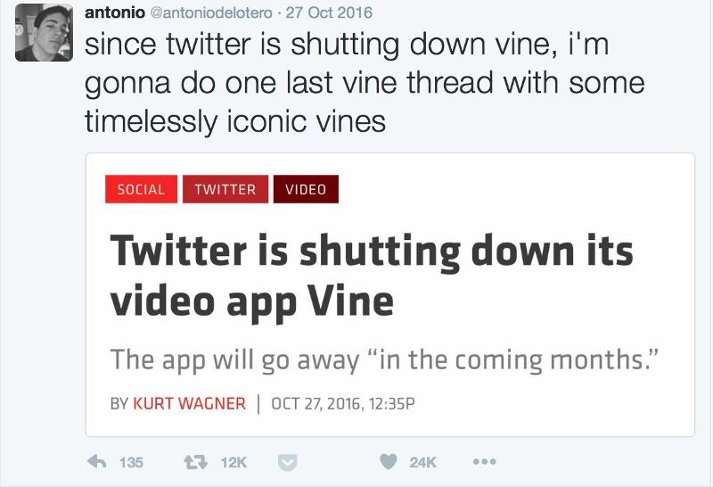Click the 135 replies count
The height and width of the screenshot is (487, 713).
pyautogui.click(x=131, y=462)
